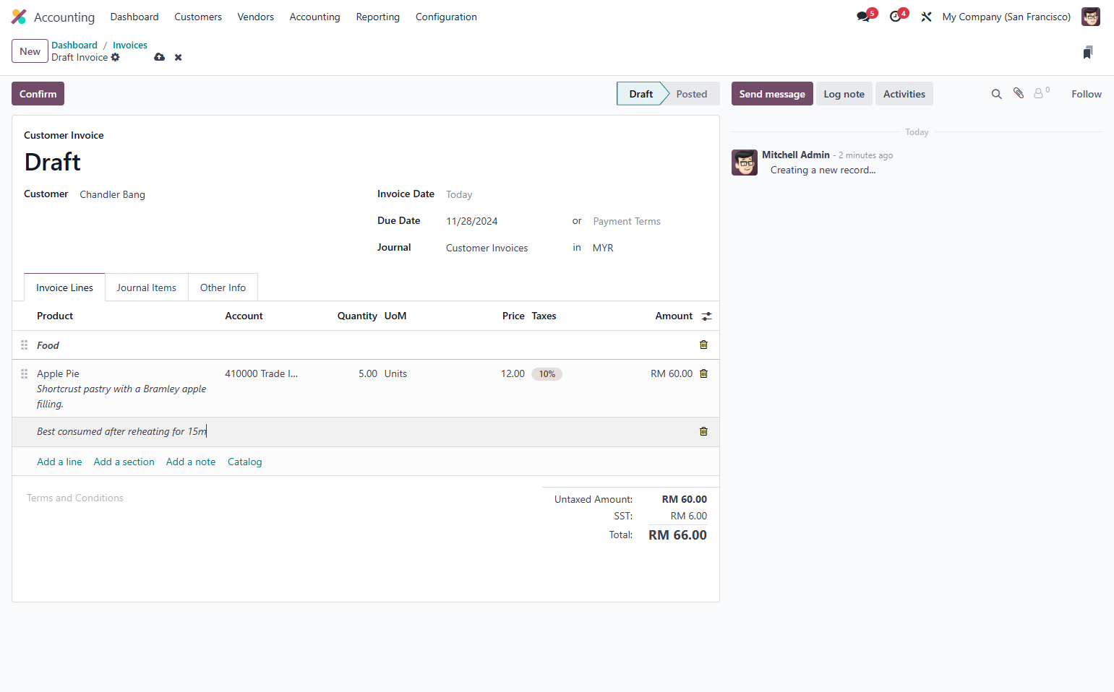Screen dimensions: 1114x692
Task: Open the Accounting app home logo
Action: click(19, 17)
